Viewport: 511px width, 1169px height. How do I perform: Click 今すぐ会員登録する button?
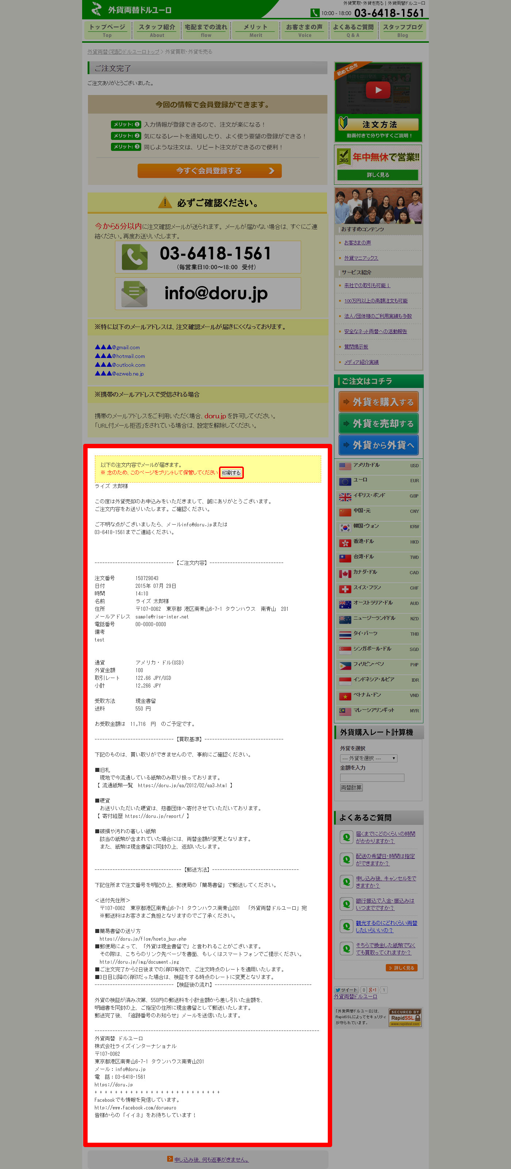tap(210, 171)
